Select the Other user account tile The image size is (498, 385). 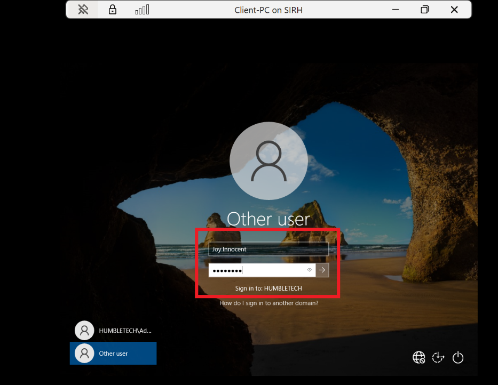[113, 353]
